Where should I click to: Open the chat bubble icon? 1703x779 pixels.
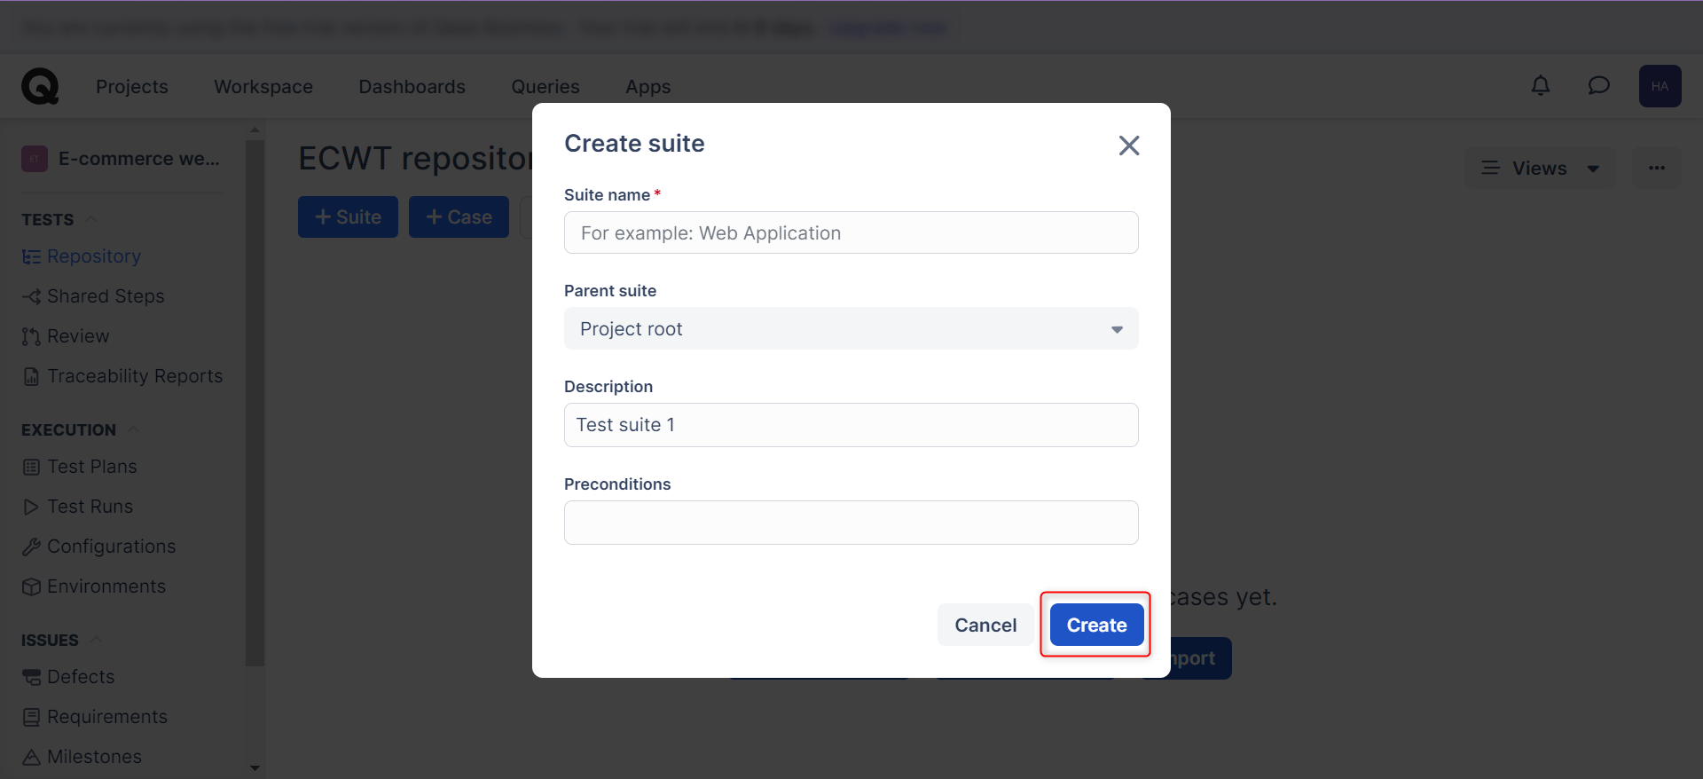[x=1598, y=86]
